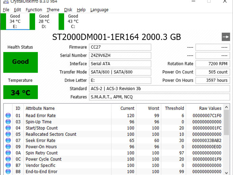
Task: Select the Power Cycle Count row
Action: 114,159
